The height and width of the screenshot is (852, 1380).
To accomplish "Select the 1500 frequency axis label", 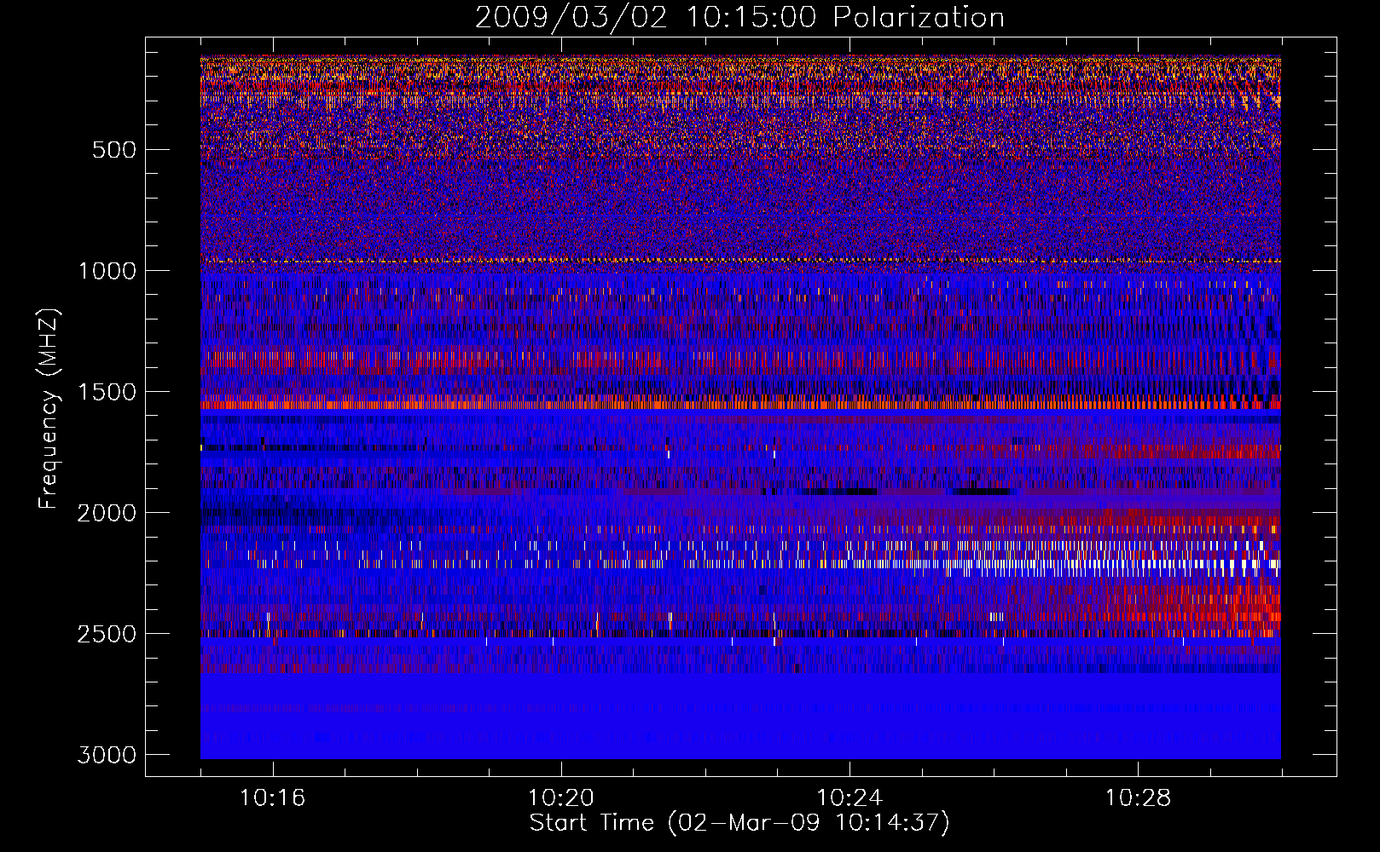I will pos(107,392).
